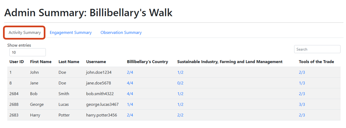
Task: Sort by the User ID column header
Action: click(x=17, y=62)
